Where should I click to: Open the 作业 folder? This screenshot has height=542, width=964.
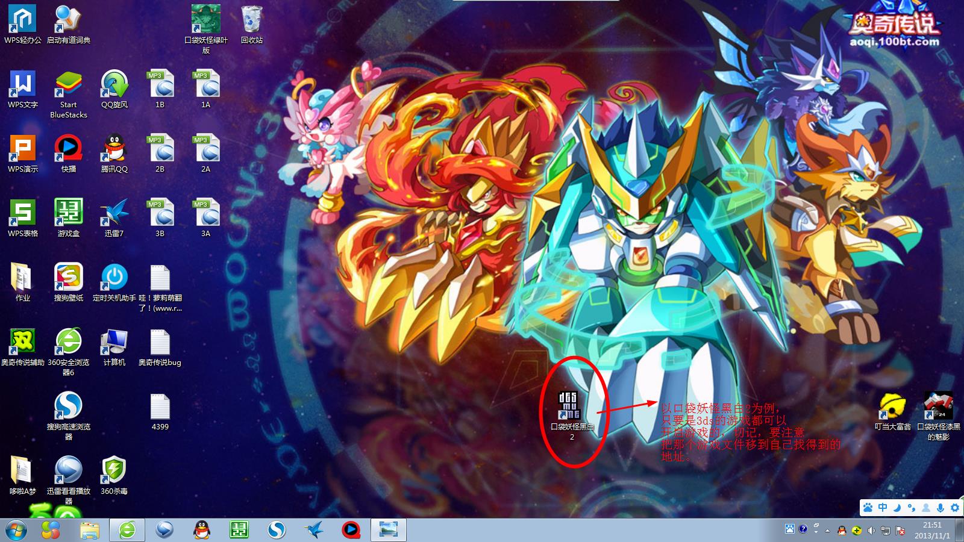23,282
